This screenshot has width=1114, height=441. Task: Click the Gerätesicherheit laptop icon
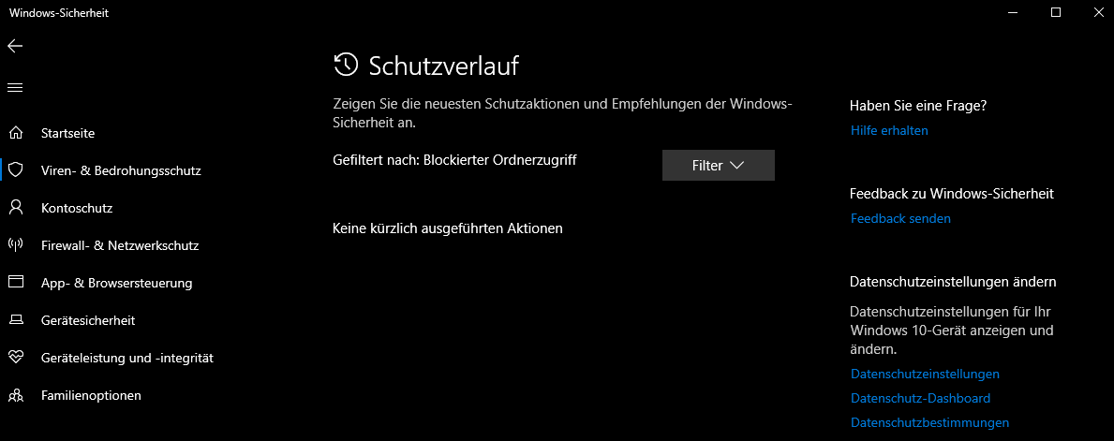coord(16,320)
